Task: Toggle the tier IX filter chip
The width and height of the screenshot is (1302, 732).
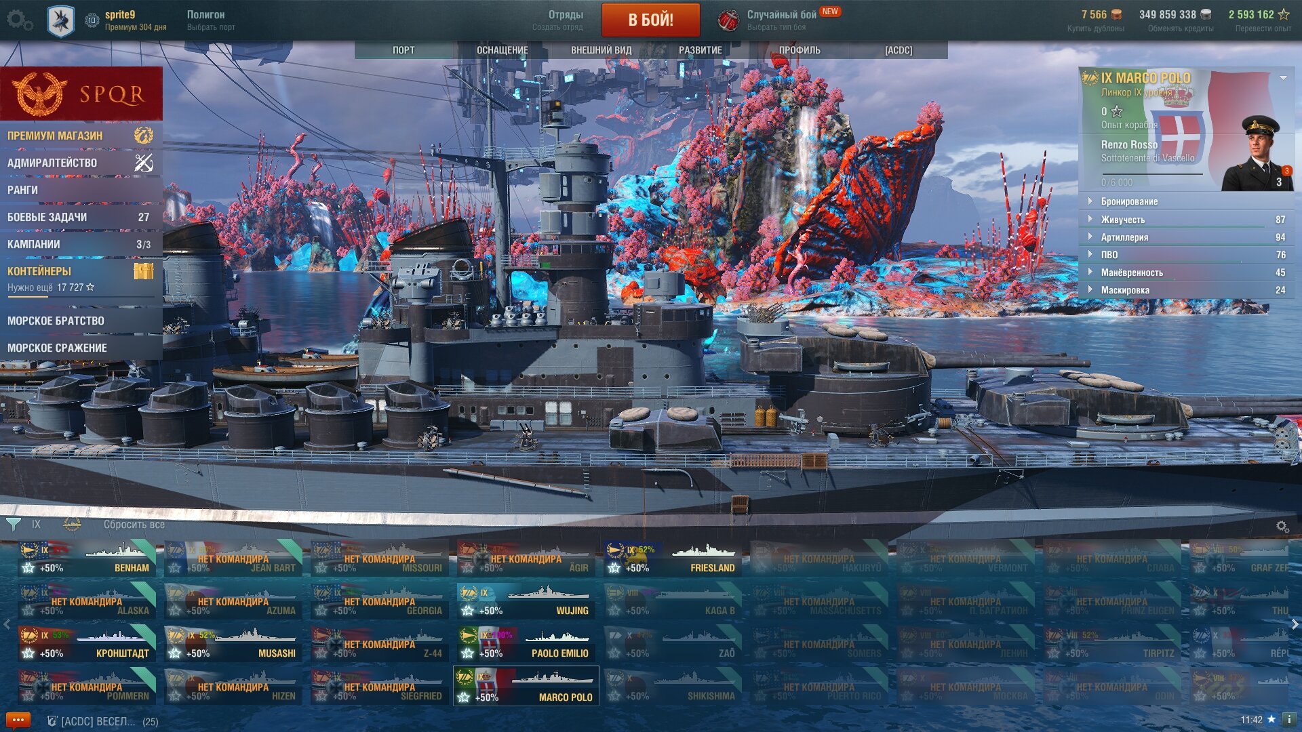Action: (36, 524)
